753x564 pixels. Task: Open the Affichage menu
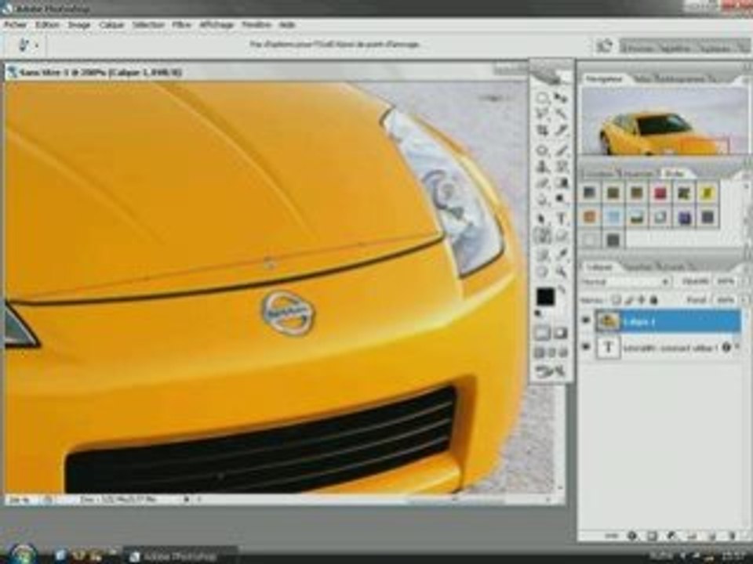(x=216, y=24)
